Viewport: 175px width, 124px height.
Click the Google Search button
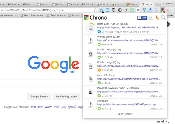(x=39, y=96)
